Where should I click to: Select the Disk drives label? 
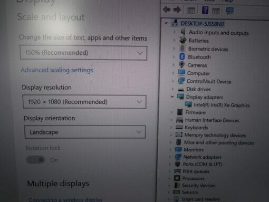[198, 89]
